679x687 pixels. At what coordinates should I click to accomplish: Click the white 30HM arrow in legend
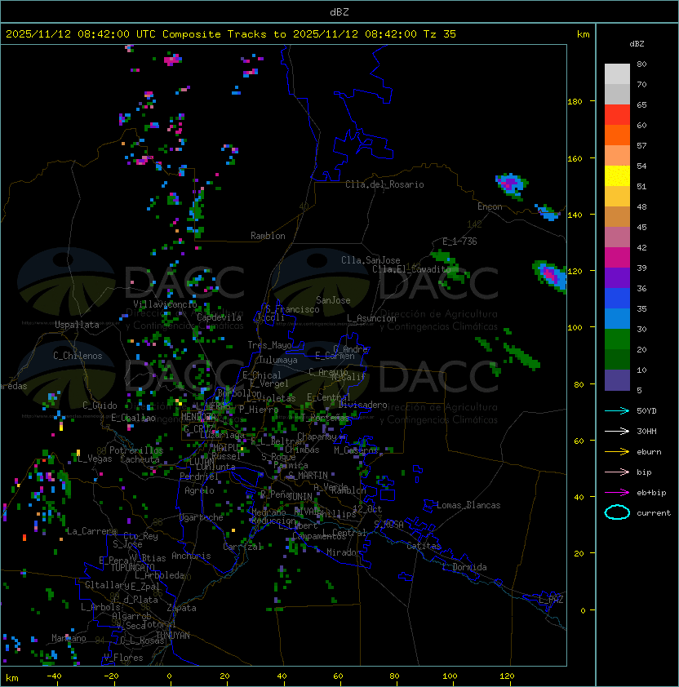pos(617,432)
